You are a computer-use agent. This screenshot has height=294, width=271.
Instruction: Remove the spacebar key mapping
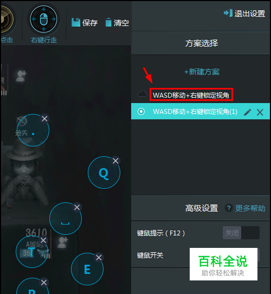click(77, 207)
